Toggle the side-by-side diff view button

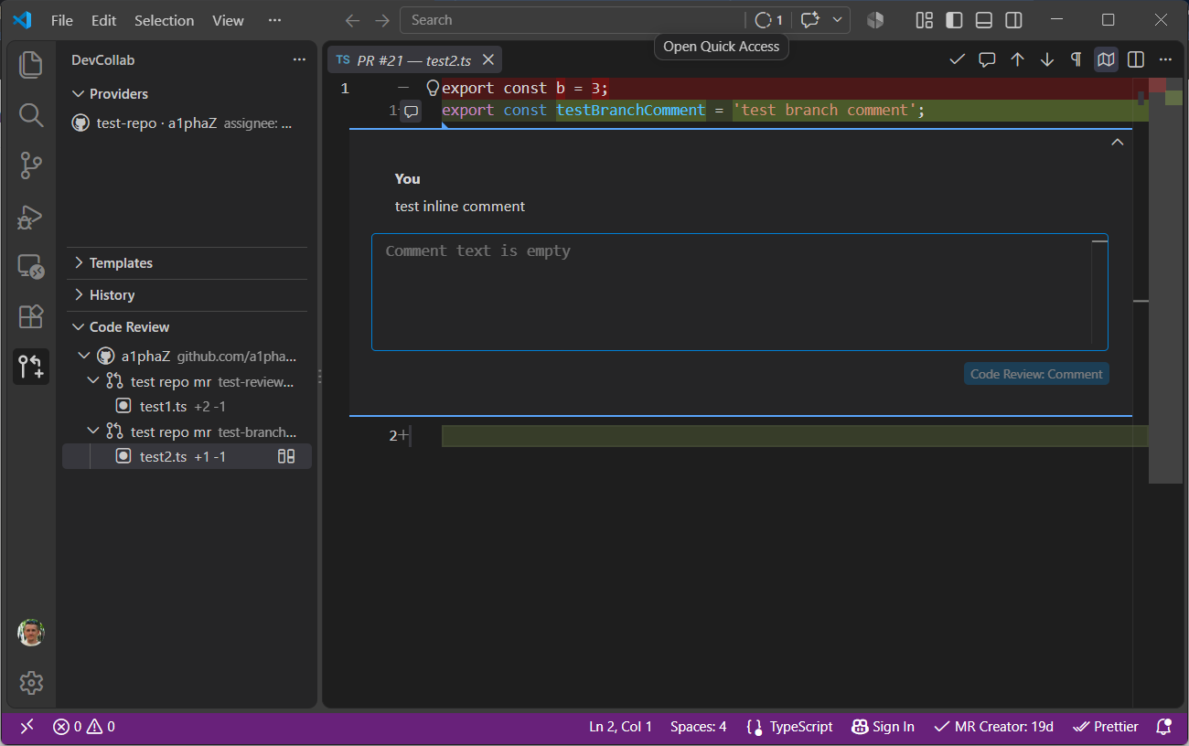tap(1136, 59)
